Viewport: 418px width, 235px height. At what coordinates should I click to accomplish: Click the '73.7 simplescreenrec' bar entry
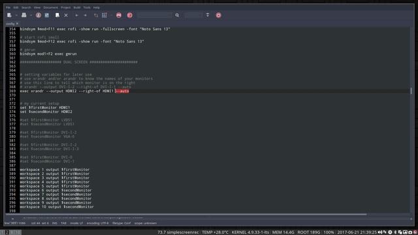(x=178, y=232)
